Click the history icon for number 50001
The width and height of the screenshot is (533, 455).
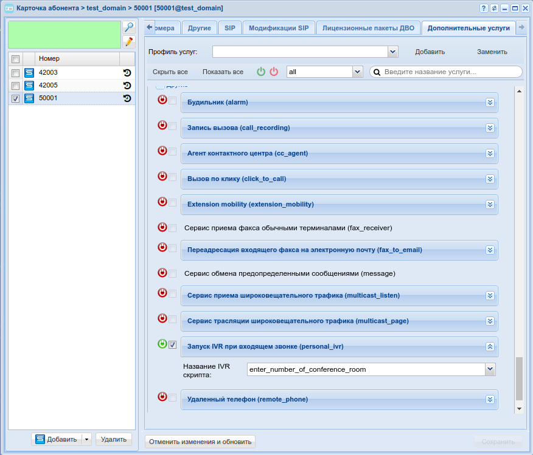(127, 98)
